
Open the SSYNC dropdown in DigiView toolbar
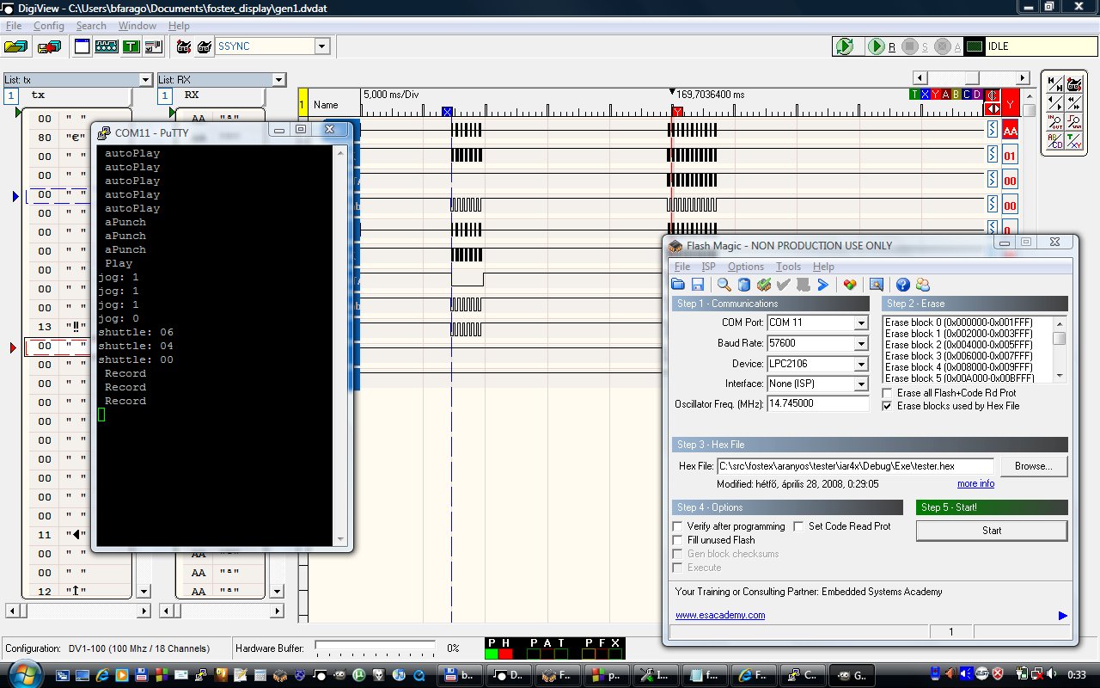pos(322,46)
